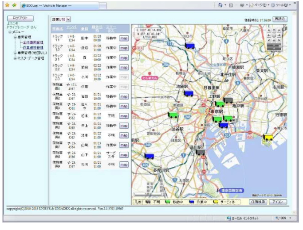Click map button in 山下 row
Screen dimensions: 303x230
pos(124,155)
